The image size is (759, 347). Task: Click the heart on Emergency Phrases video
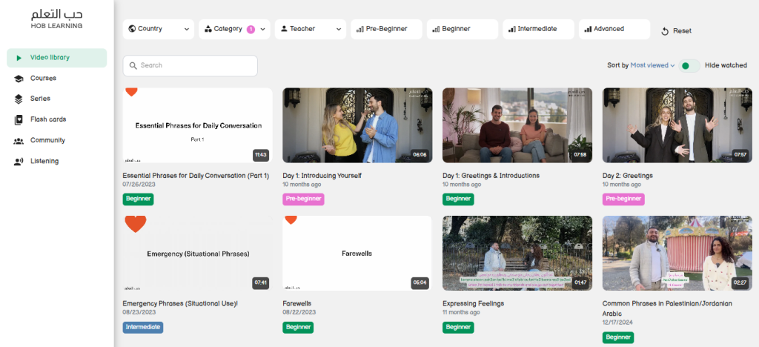(135, 224)
